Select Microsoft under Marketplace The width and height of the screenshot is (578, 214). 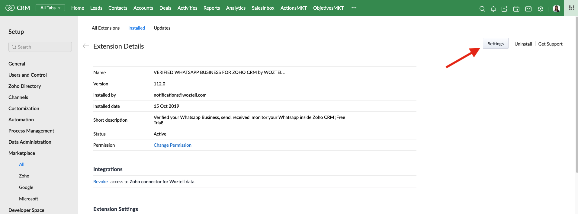(x=28, y=199)
